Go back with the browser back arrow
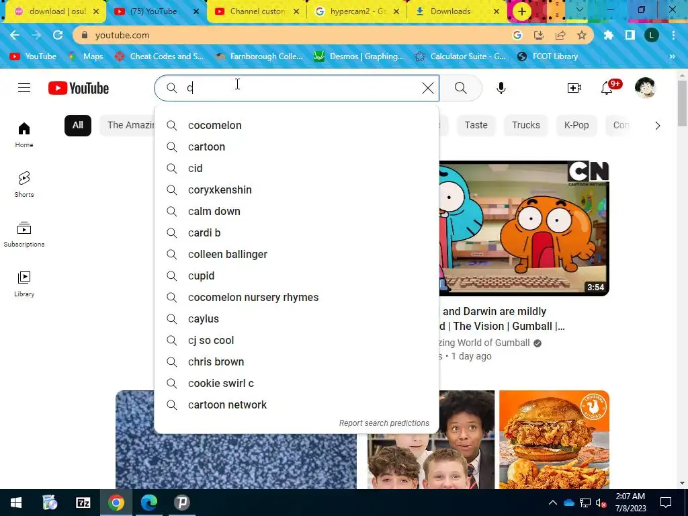This screenshot has width=688, height=516. 15,35
